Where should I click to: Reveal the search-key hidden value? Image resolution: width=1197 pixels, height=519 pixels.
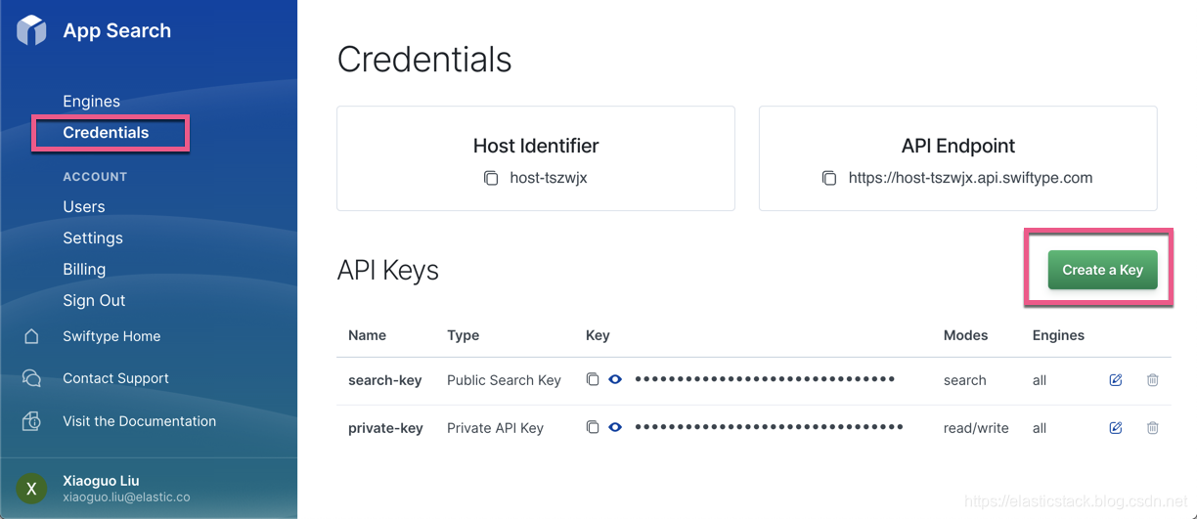point(615,379)
